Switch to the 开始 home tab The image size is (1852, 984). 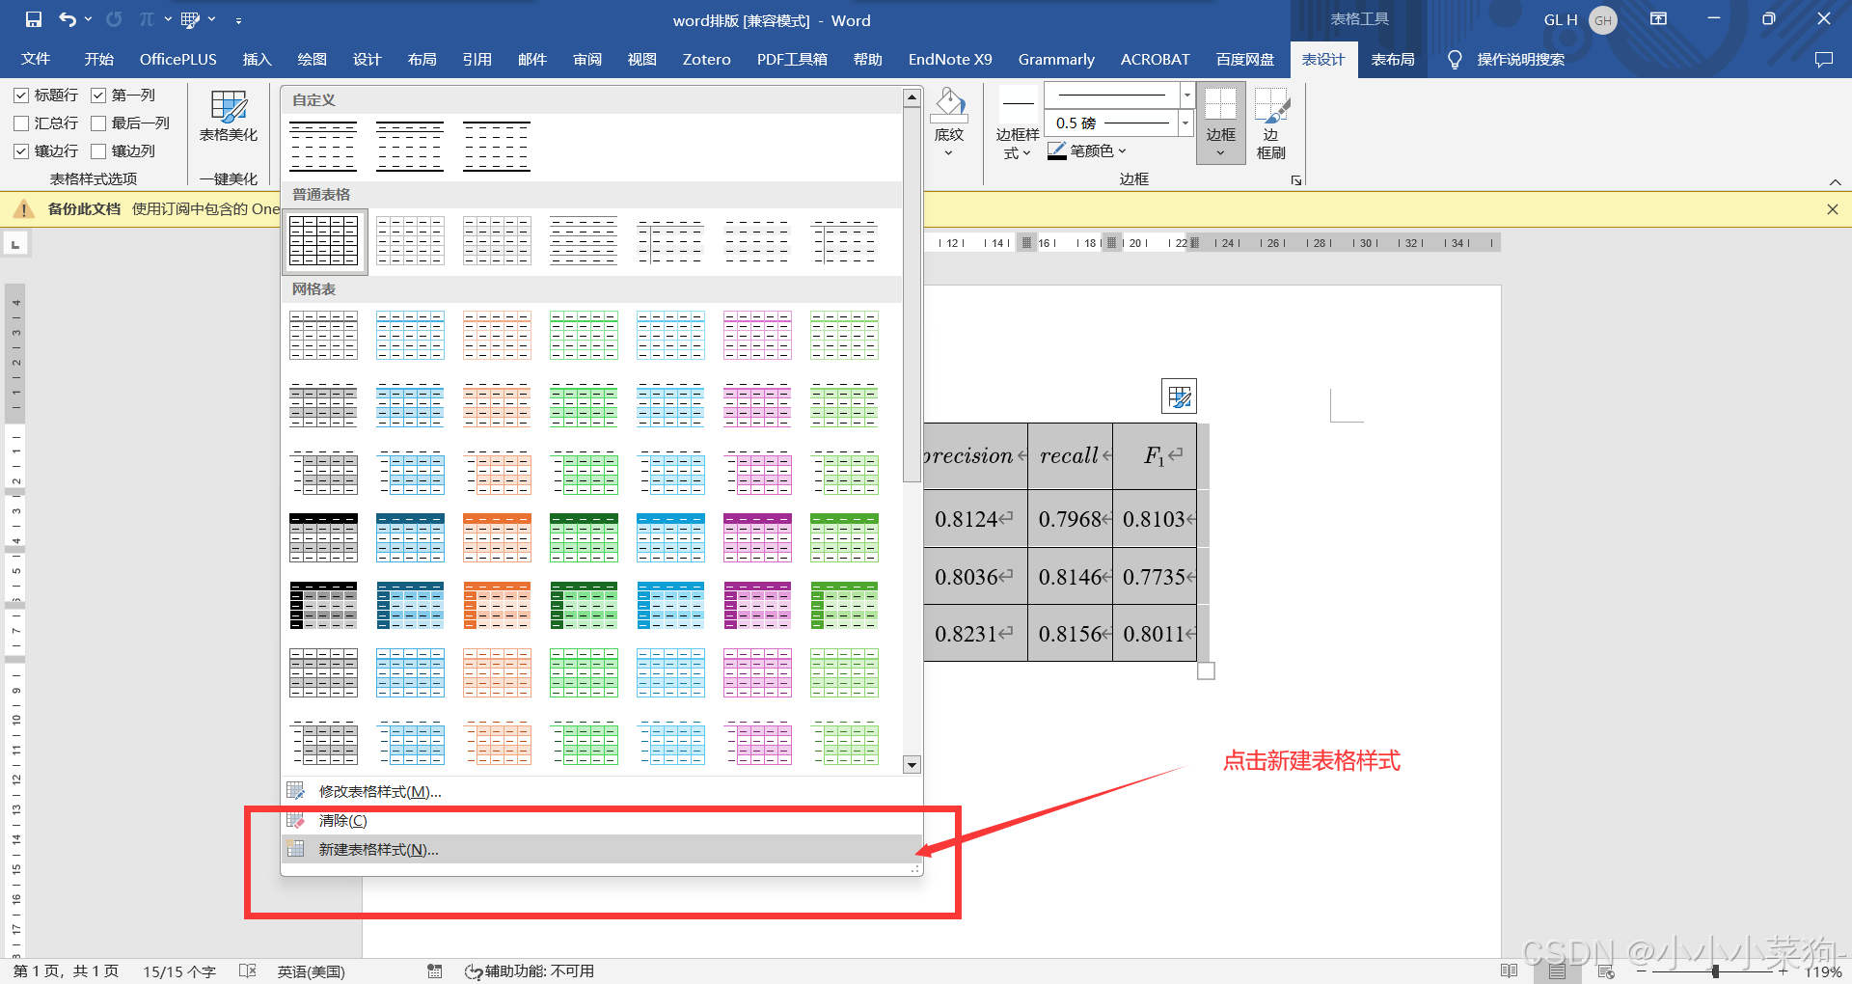98,59
